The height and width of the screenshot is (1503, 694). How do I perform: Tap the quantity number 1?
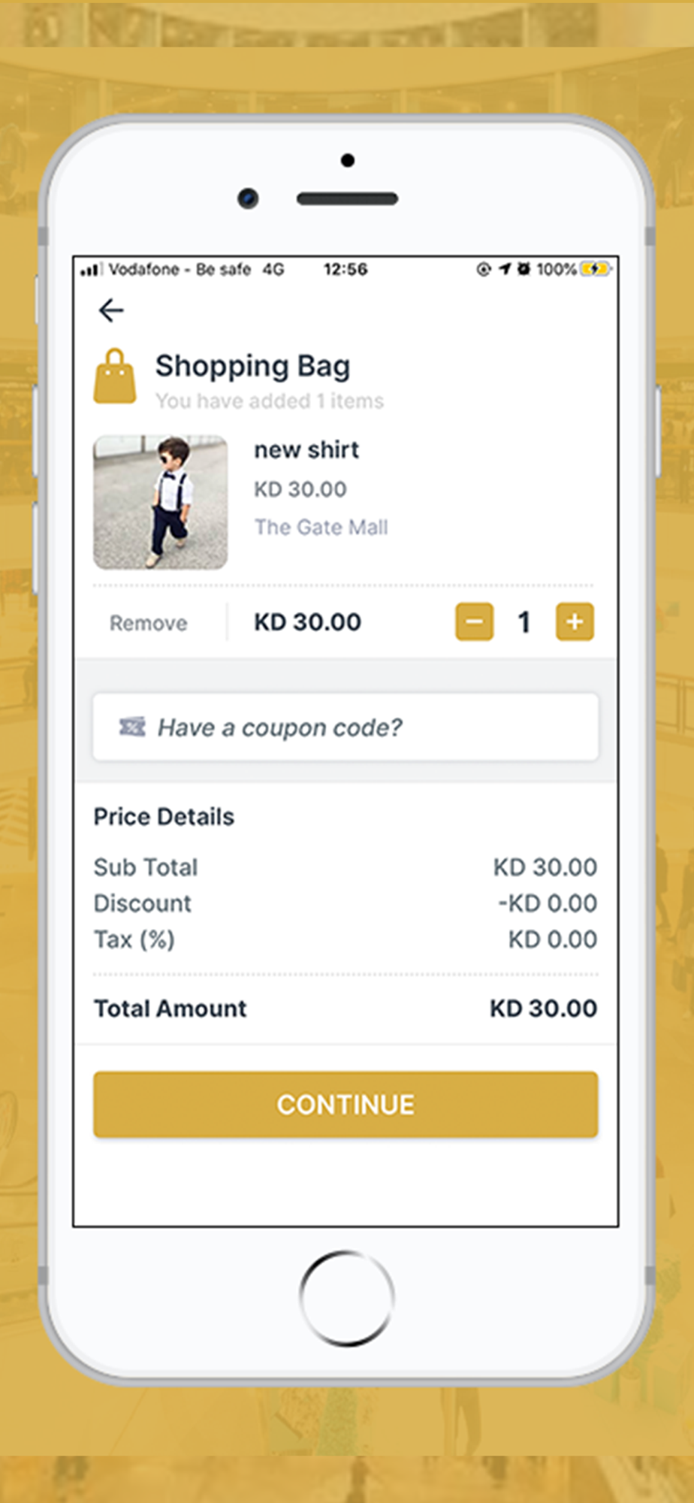pos(524,622)
